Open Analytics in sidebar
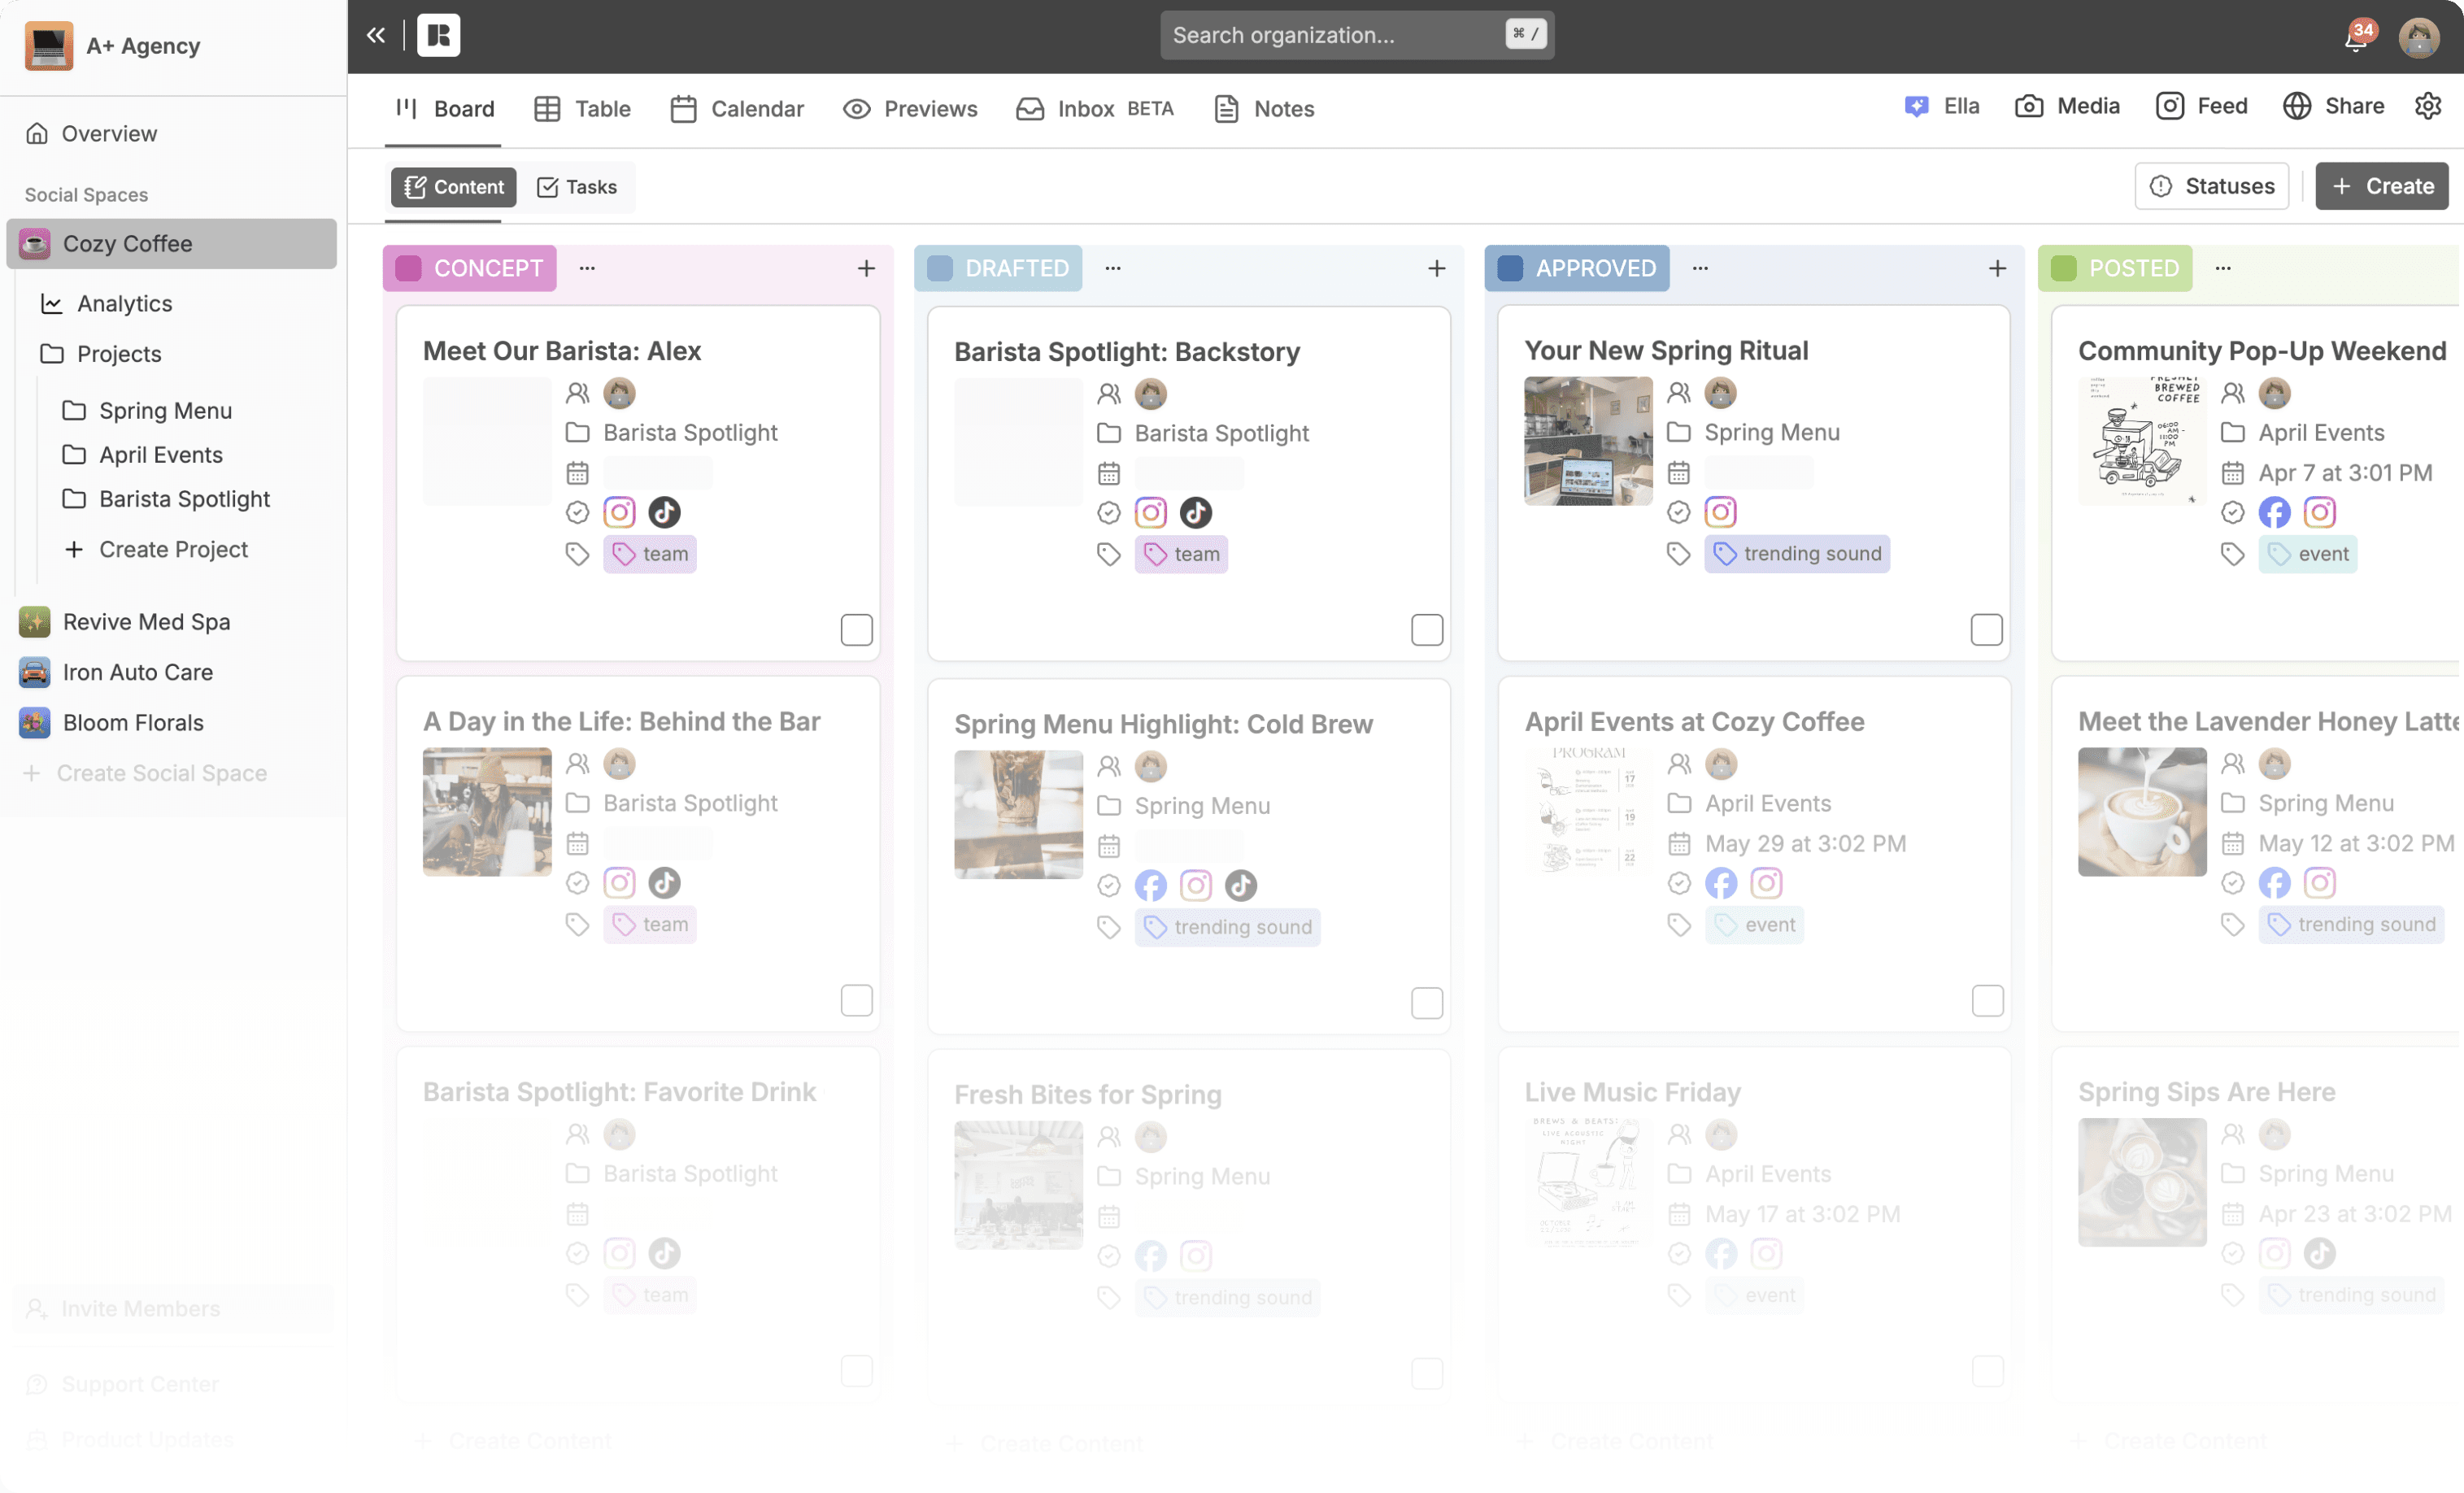The height and width of the screenshot is (1493, 2464). click(106, 303)
